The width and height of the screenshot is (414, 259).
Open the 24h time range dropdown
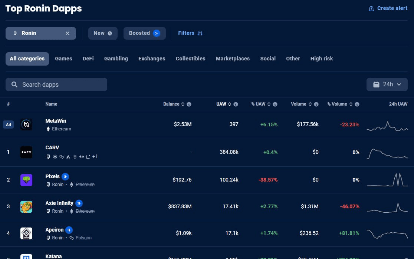pyautogui.click(x=387, y=84)
